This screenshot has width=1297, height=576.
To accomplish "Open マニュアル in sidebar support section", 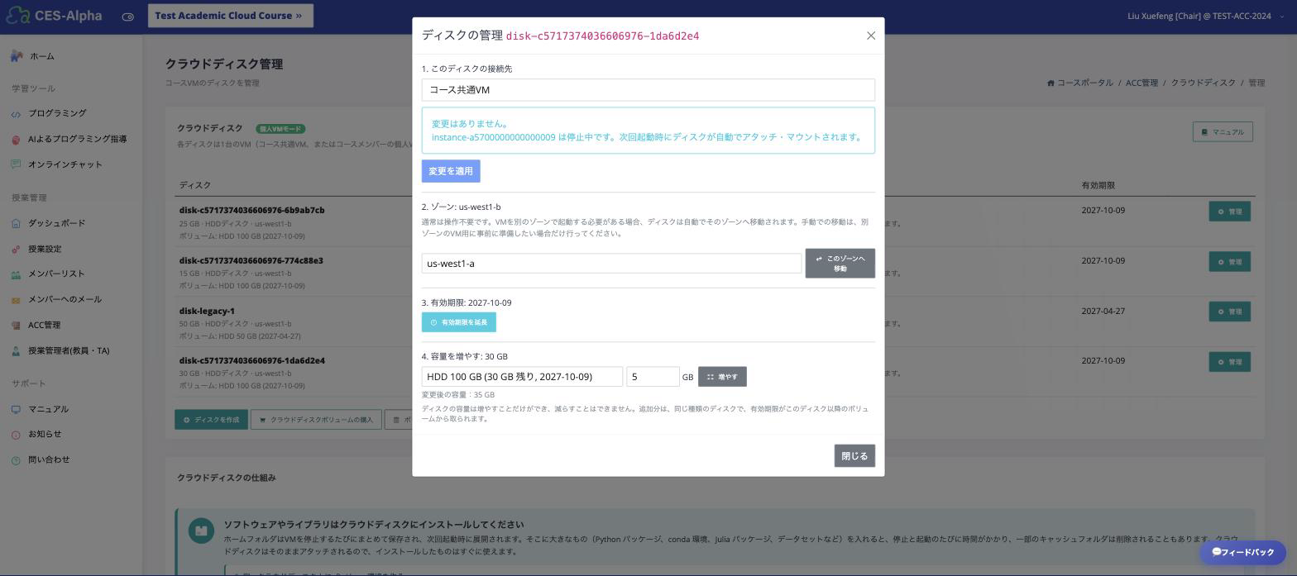I will click(x=49, y=409).
